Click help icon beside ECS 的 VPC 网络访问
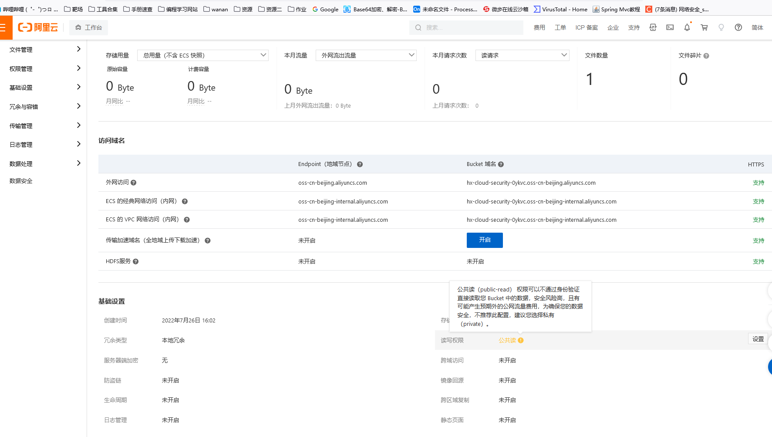This screenshot has height=437, width=772. click(187, 220)
